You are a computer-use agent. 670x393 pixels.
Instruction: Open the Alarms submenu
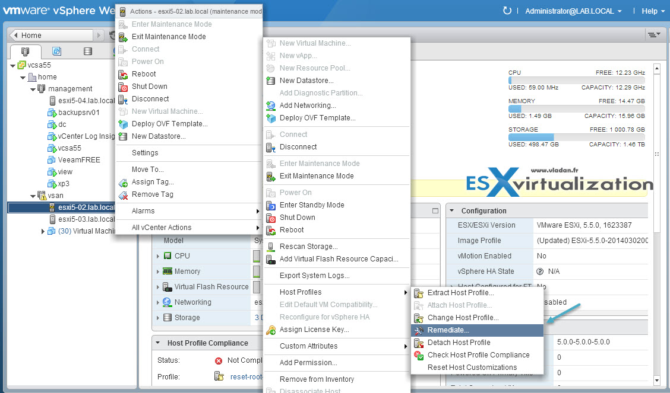pyautogui.click(x=188, y=211)
